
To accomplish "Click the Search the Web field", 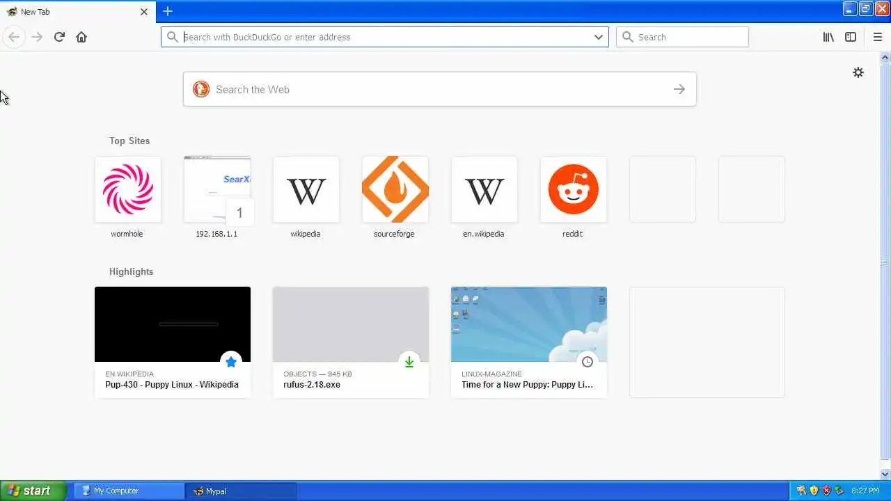I will point(440,89).
